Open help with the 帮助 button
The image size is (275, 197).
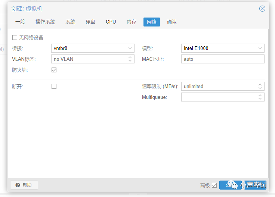click(24, 185)
